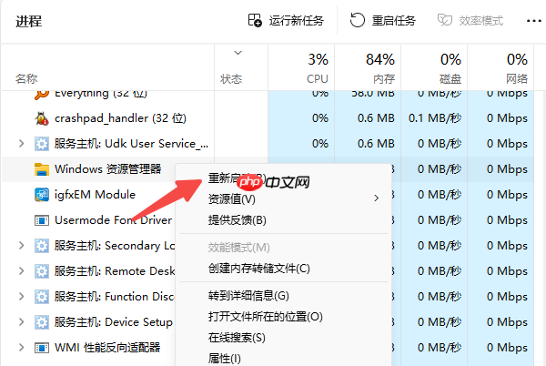Expand the 服务主机: Device Setup row

(21, 321)
